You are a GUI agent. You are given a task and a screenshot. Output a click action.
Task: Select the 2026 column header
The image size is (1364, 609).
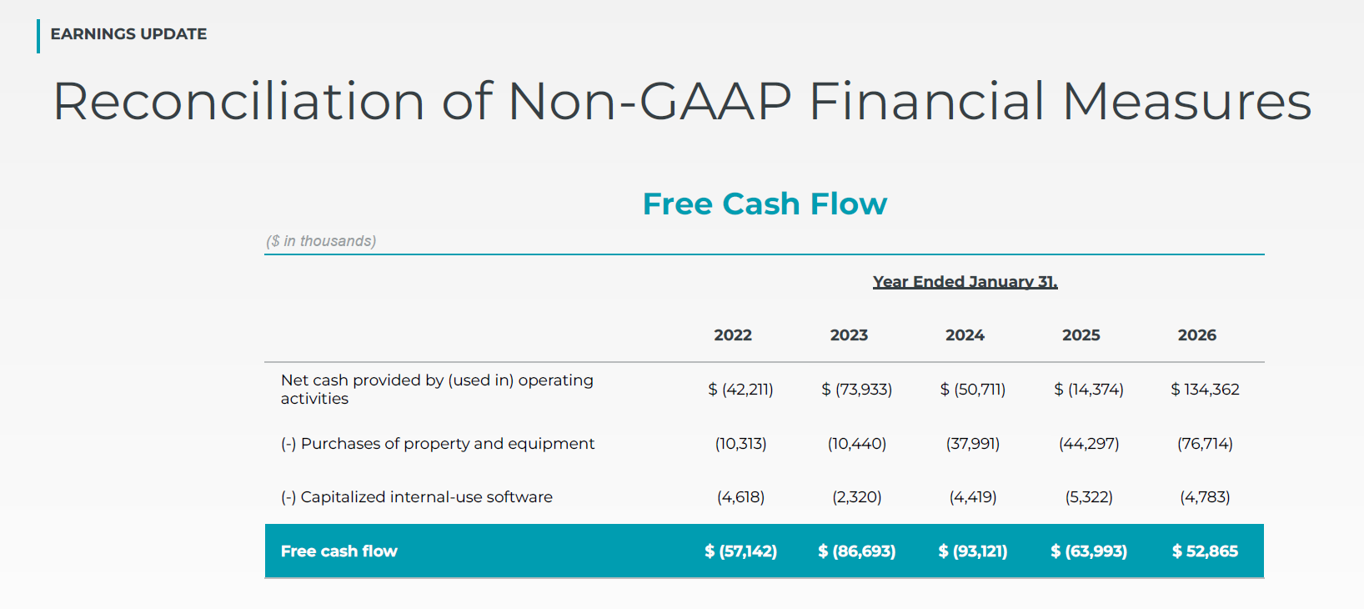[x=1196, y=335]
